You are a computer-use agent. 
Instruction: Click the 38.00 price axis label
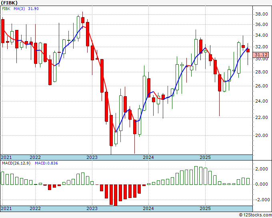(x=262, y=14)
